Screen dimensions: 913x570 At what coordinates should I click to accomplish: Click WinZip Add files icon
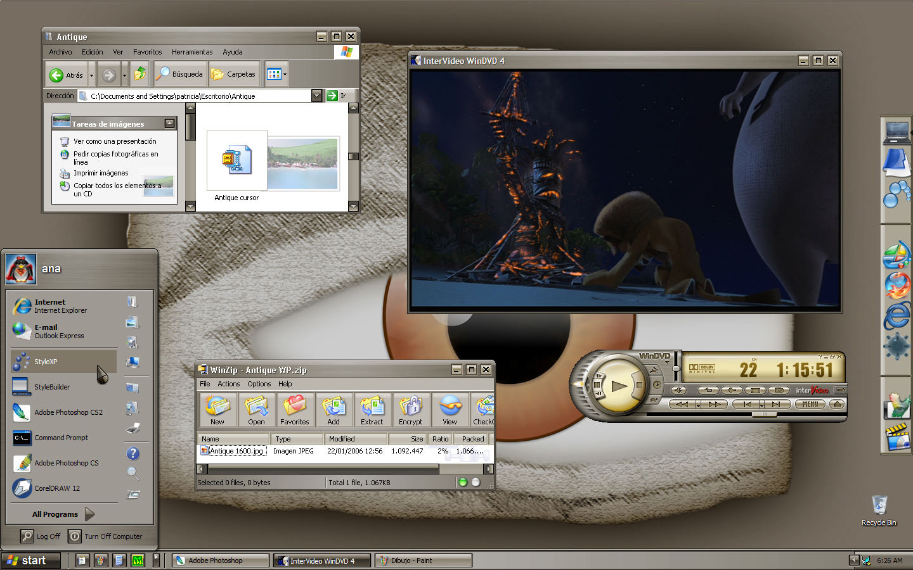[333, 410]
